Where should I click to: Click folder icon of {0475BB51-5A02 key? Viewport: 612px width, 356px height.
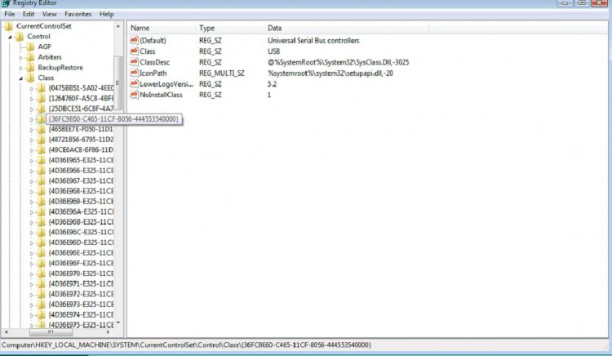click(x=42, y=88)
